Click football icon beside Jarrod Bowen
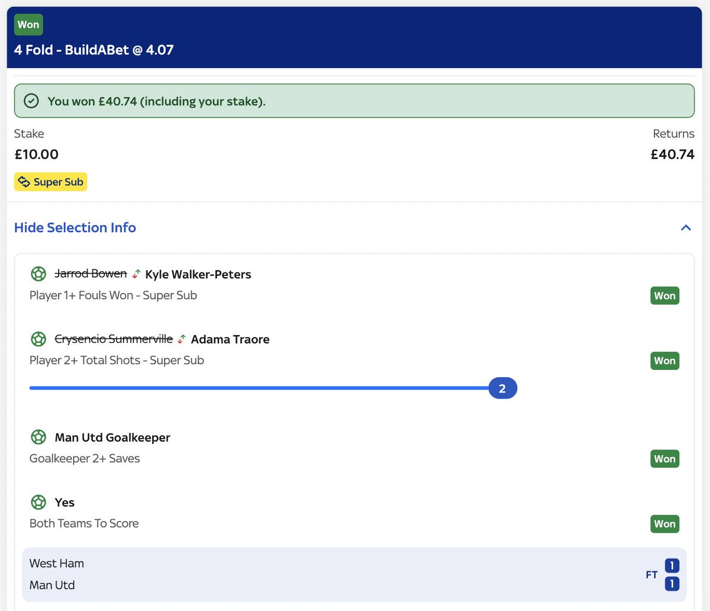710x611 pixels. (x=38, y=274)
